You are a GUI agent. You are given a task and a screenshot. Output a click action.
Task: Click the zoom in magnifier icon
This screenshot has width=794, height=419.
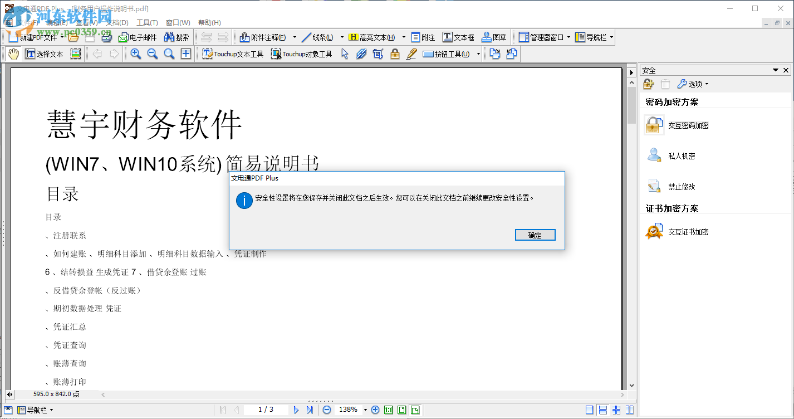tap(135, 53)
